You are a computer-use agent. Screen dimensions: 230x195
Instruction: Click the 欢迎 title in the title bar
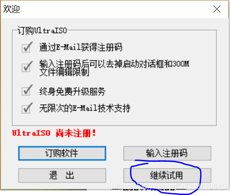click(x=12, y=9)
